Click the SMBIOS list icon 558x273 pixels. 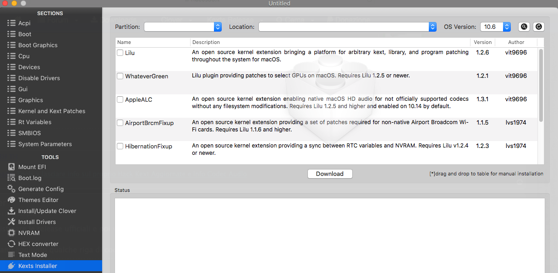[x=11, y=133]
